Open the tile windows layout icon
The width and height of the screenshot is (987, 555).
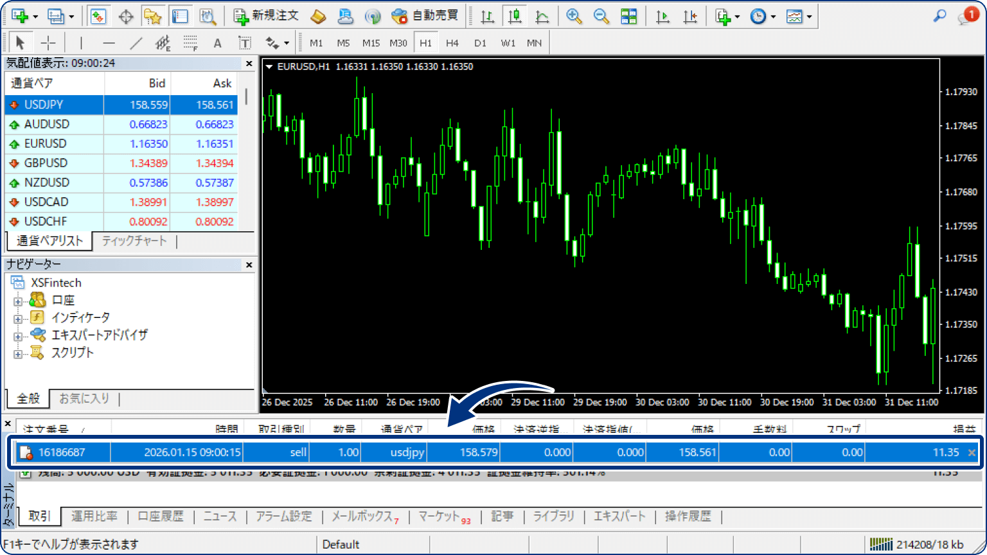pos(628,17)
